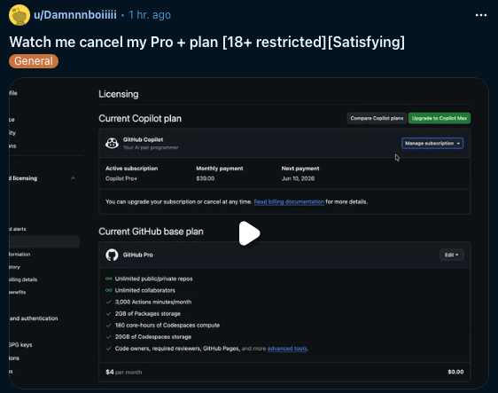Screen dimensions: 498x393
Task: Select the licensing sidebar item
Action: (23, 178)
